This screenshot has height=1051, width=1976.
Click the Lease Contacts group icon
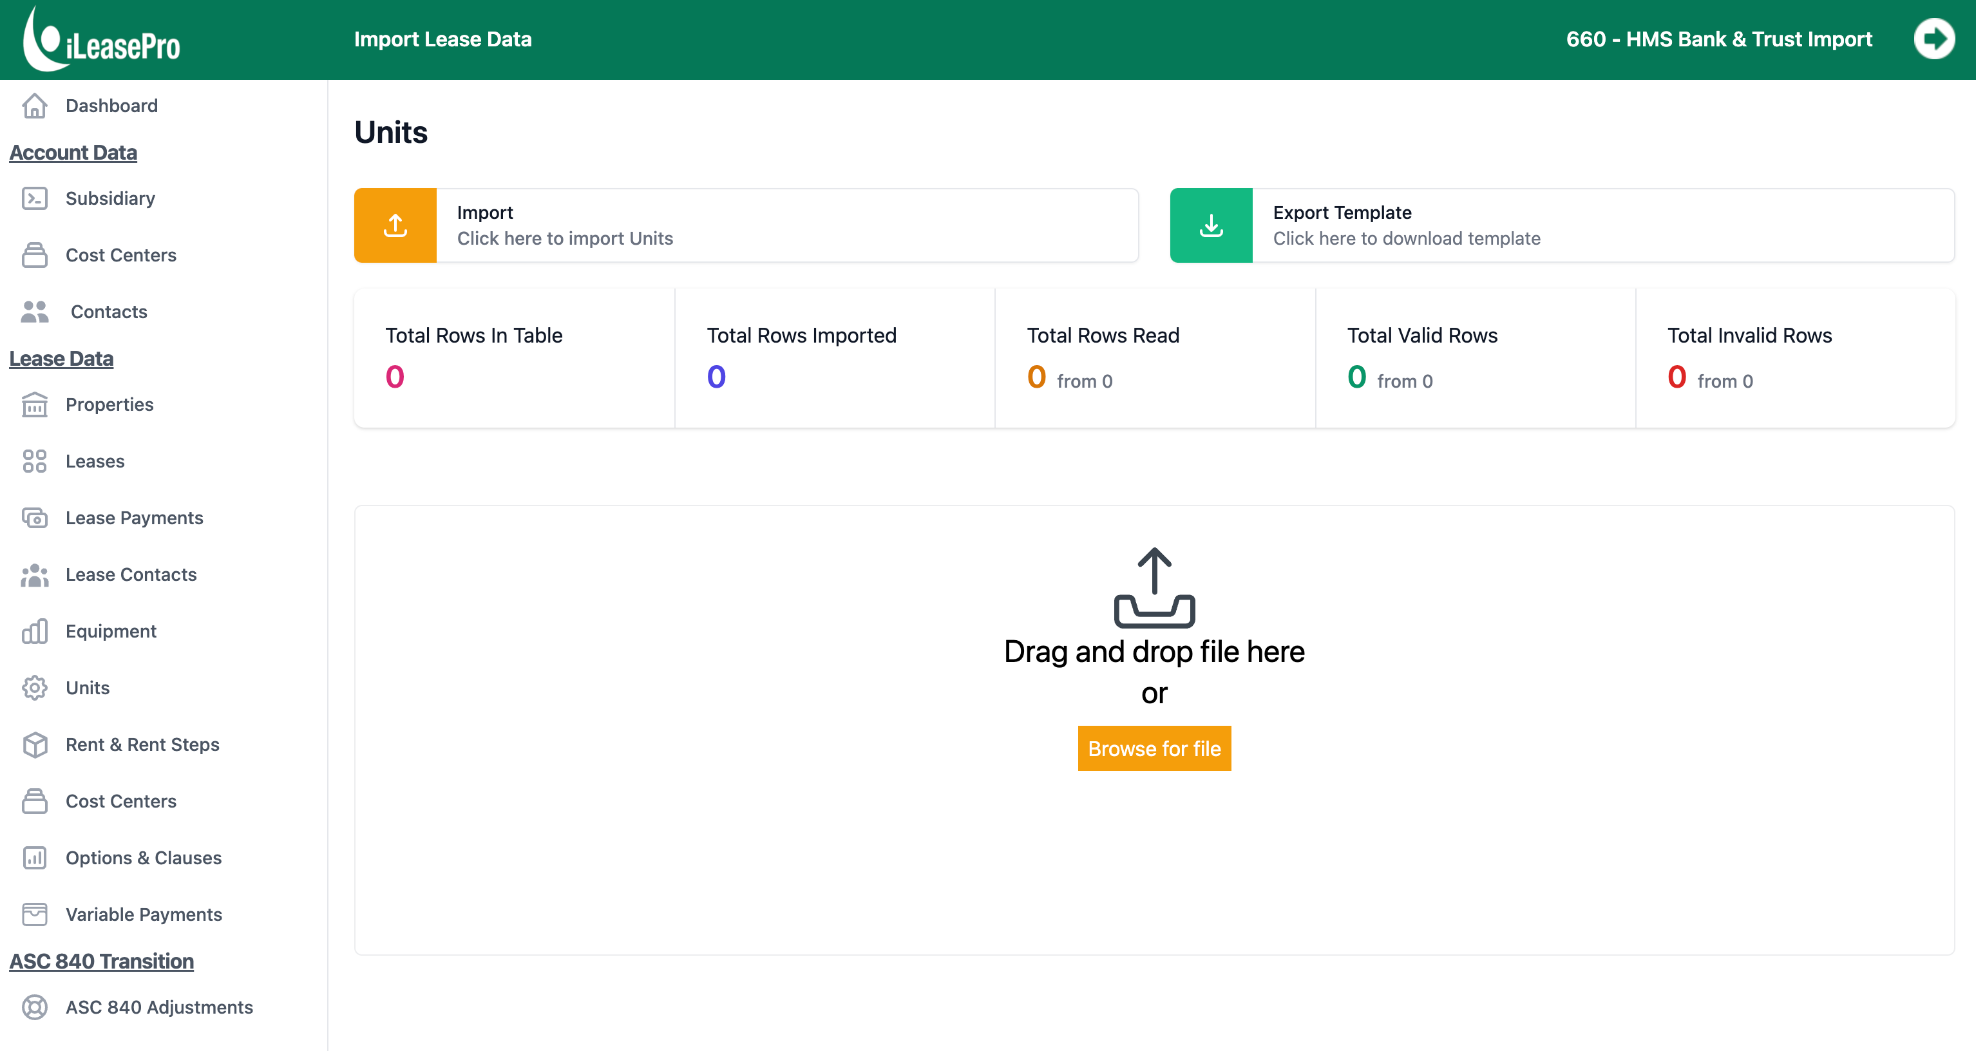coord(35,575)
